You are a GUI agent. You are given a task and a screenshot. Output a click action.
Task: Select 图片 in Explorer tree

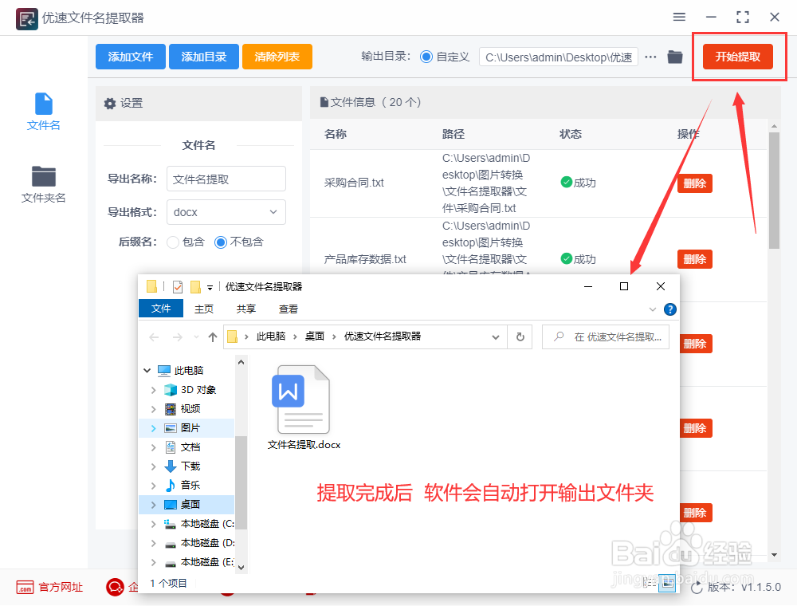point(187,428)
